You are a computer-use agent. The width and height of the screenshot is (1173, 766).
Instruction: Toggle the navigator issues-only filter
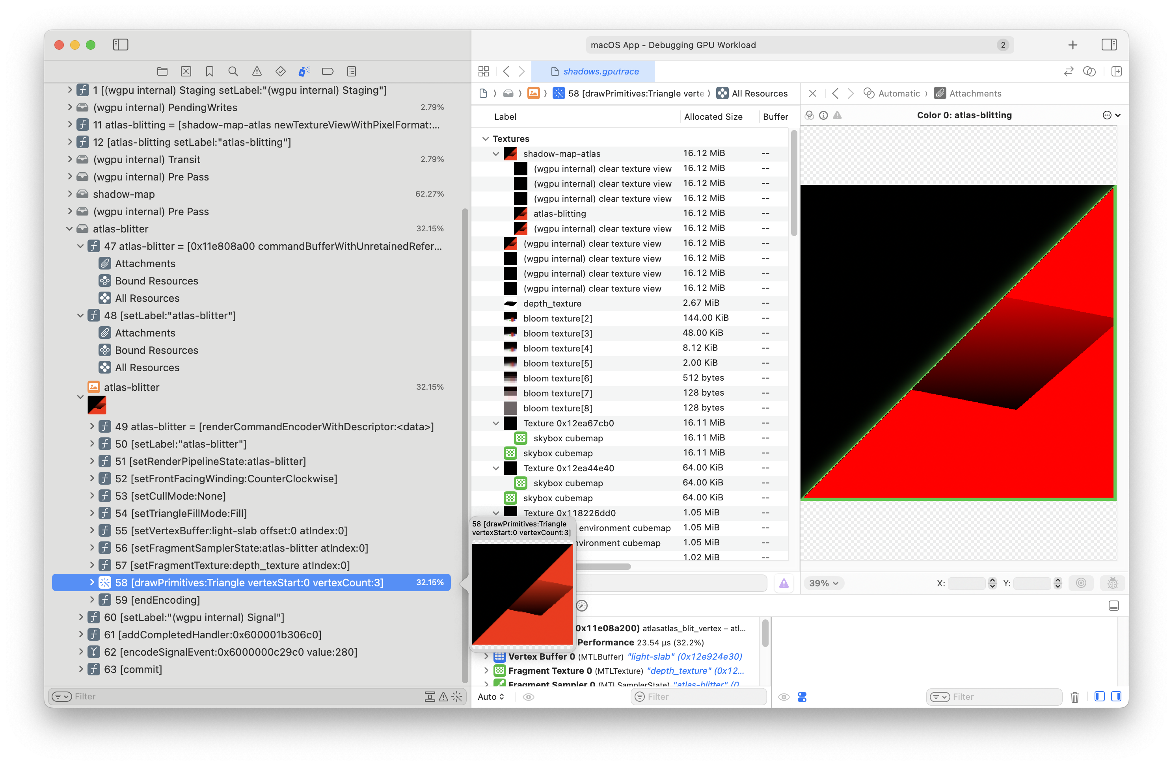pyautogui.click(x=443, y=697)
